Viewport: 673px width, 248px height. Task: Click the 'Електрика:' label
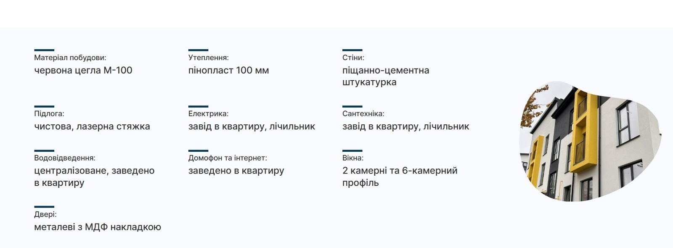[x=209, y=113]
